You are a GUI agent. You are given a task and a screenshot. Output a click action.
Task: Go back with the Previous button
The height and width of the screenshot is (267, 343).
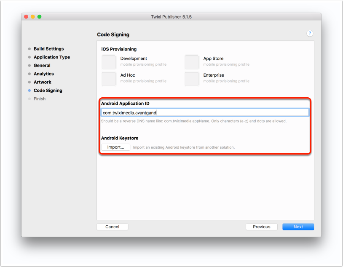(261, 227)
